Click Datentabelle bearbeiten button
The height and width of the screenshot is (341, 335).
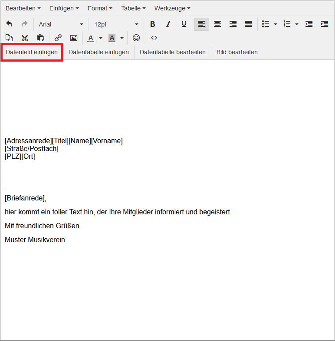[x=173, y=52]
